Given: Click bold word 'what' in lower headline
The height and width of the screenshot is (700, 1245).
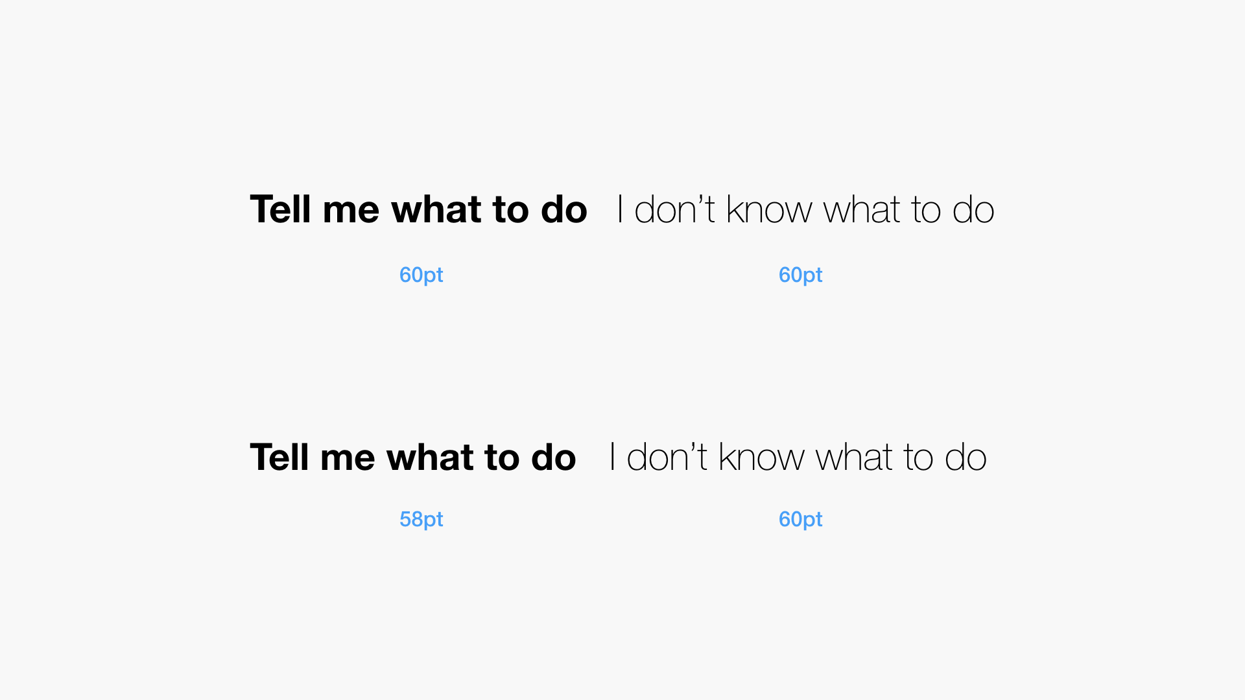Looking at the screenshot, I should [x=430, y=457].
